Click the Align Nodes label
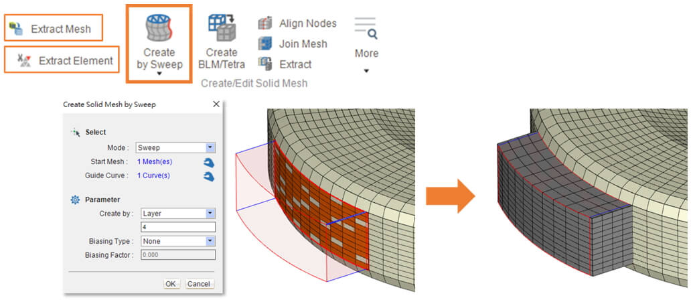The image size is (691, 302). (307, 23)
